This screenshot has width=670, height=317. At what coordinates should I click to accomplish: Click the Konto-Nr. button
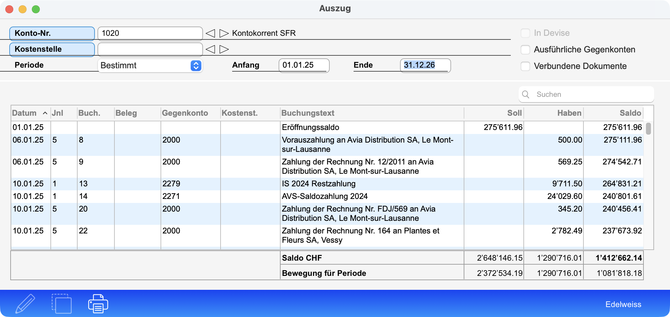(x=52, y=33)
